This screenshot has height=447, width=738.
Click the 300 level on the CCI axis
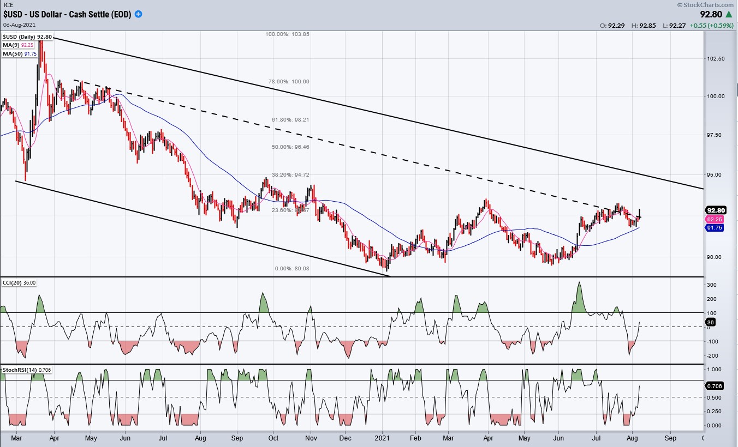click(x=711, y=285)
